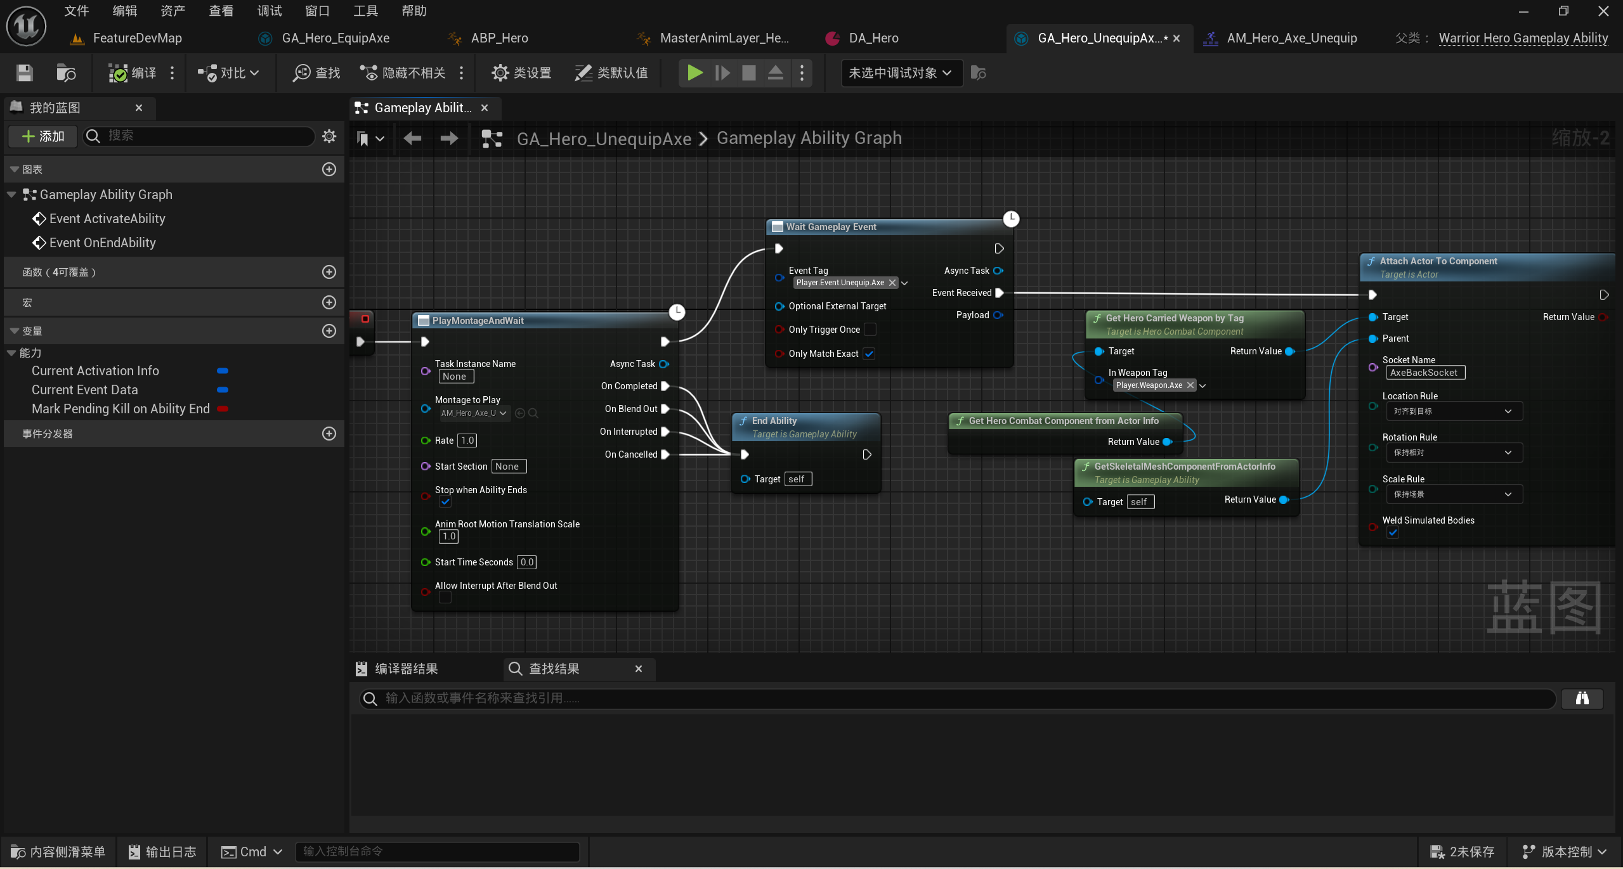This screenshot has width=1623, height=869.
Task: Click the Unreal Engine logo icon
Action: coord(26,26)
